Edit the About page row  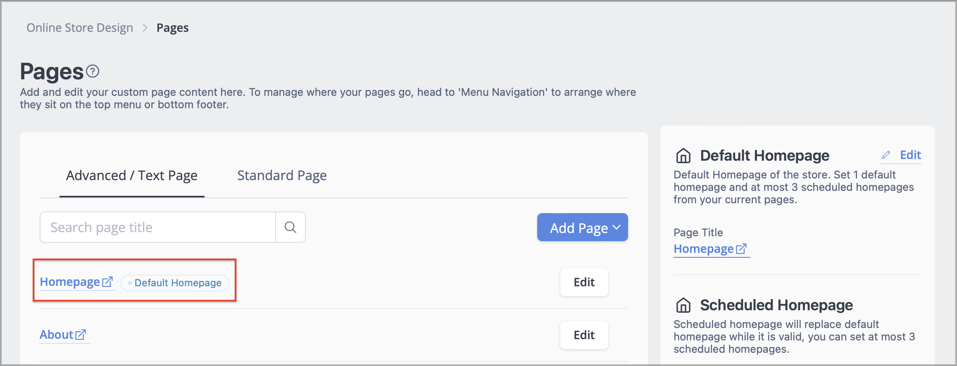click(584, 335)
